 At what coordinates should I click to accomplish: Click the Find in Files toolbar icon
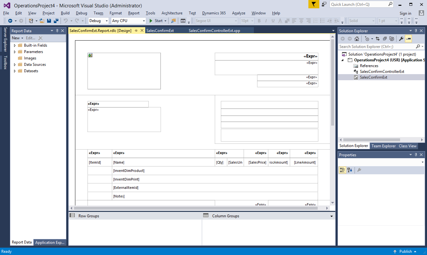pyautogui.click(x=173, y=21)
